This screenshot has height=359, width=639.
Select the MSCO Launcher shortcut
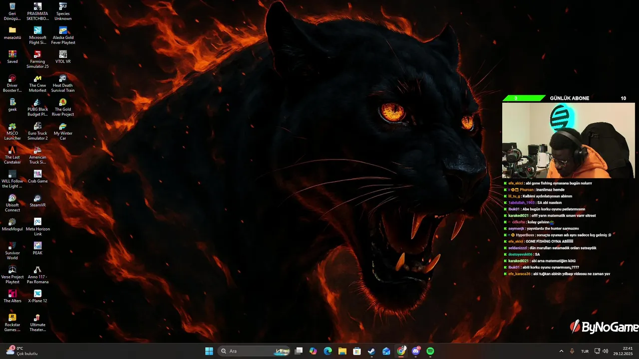click(12, 131)
